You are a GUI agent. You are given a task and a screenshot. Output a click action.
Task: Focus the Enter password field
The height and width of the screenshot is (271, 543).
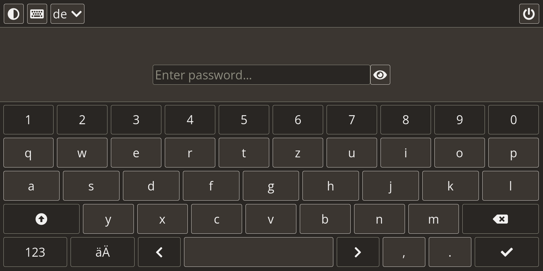261,75
